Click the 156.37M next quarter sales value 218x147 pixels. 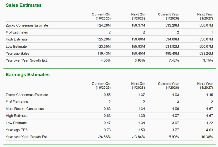(137, 25)
